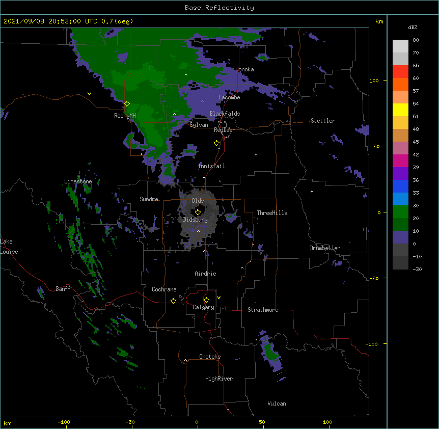
Task: Click the white asterisk marker east of Innisfail
Action: 256,155
